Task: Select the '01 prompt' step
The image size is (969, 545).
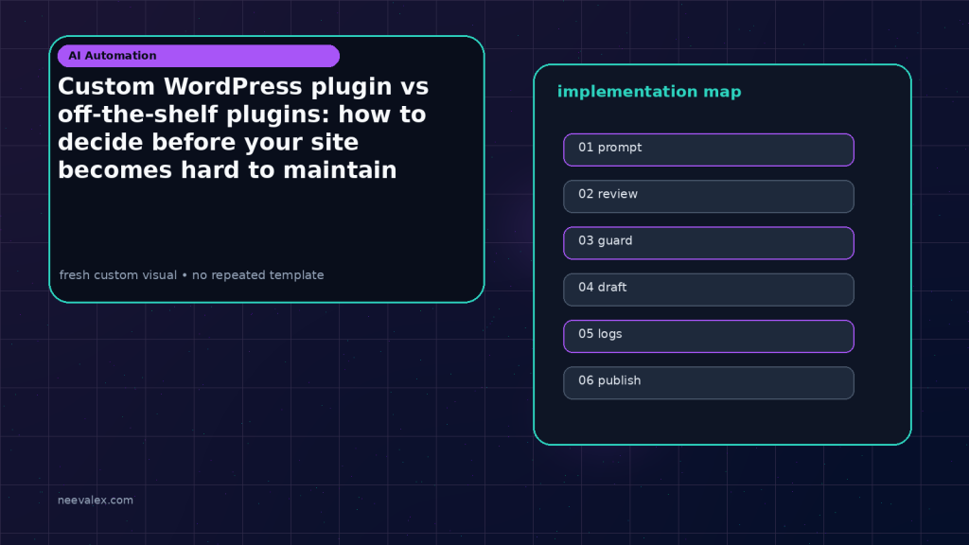Action: (709, 149)
